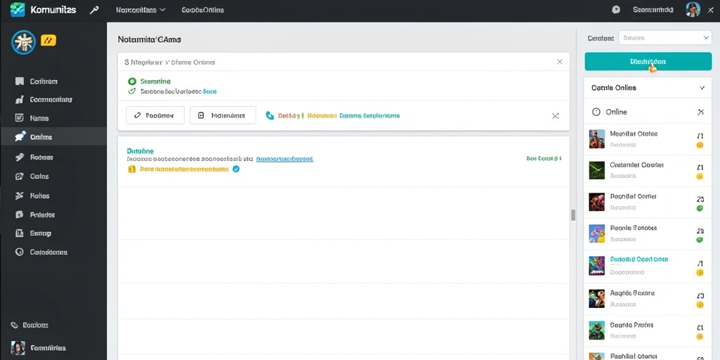This screenshot has height=360, width=720.
Task: Open the profile avatar in the top-right corner
Action: pos(693,9)
